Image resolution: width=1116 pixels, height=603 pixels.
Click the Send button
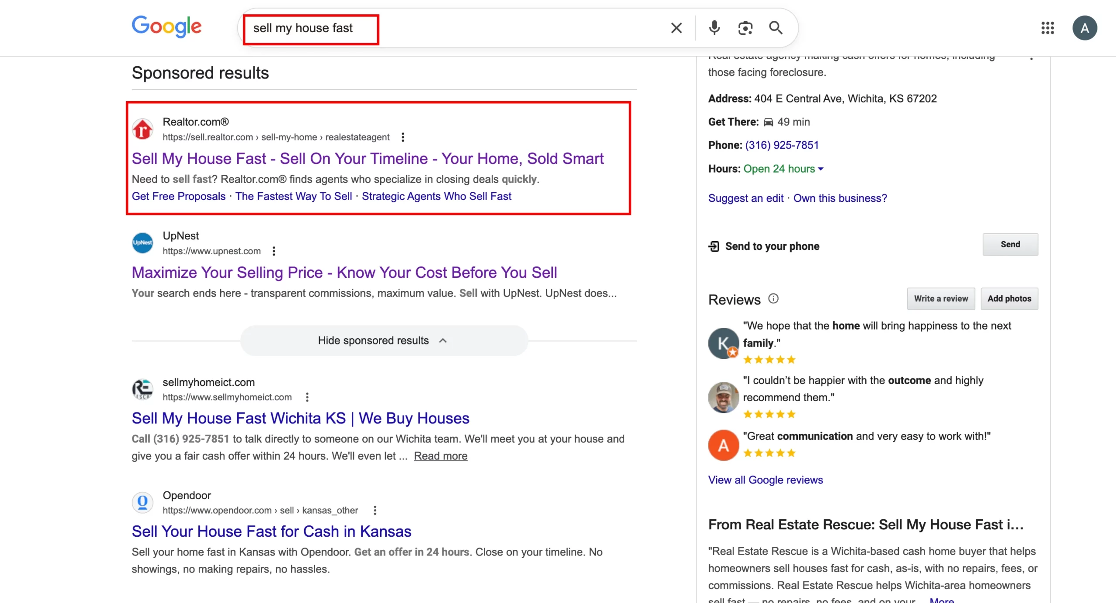[x=1010, y=245]
